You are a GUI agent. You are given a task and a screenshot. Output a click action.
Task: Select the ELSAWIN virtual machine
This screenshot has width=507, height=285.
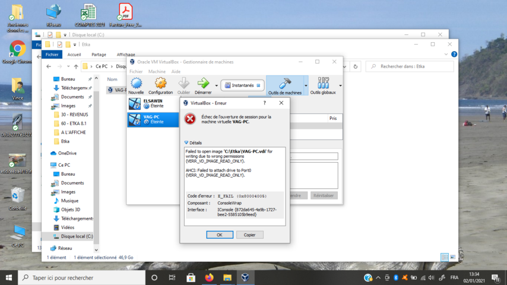pos(153,103)
